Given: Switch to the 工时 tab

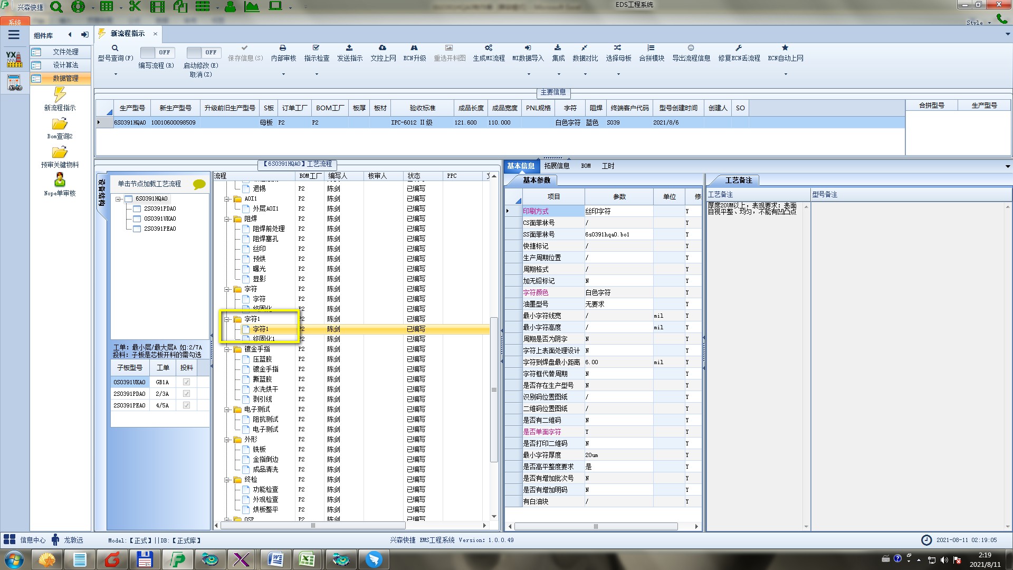Looking at the screenshot, I should [x=608, y=166].
